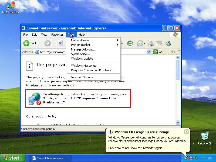
Task: Click the green Back arrow button
Action: point(26,43)
